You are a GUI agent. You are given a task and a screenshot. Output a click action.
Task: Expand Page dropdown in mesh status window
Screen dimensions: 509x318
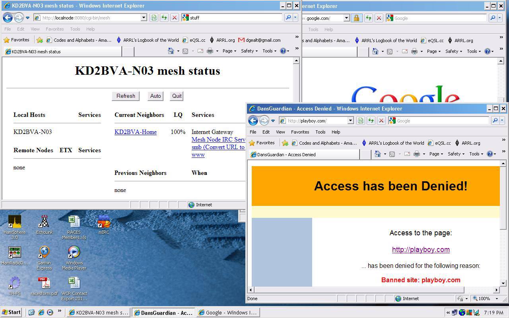229,51
